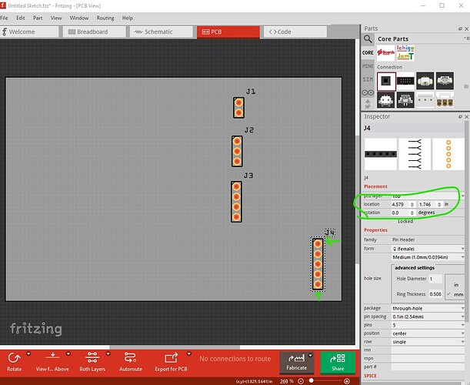Image resolution: width=470 pixels, height=385 pixels.
Task: Open the position dropdown showing center
Action: click(428, 333)
